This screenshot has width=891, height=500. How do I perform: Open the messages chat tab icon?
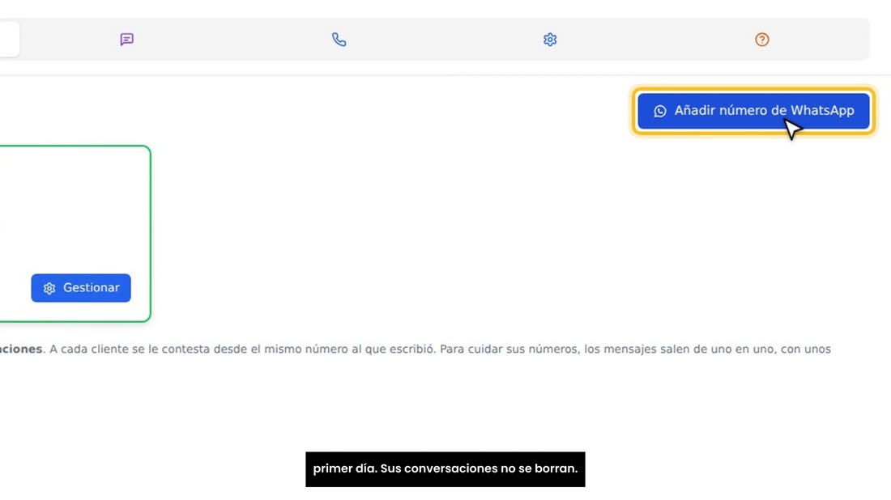126,39
